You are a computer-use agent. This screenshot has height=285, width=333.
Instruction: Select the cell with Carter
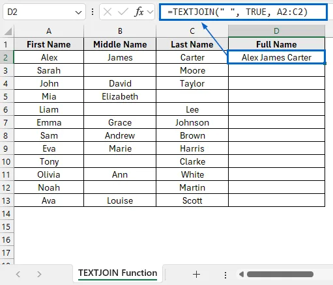click(x=192, y=57)
